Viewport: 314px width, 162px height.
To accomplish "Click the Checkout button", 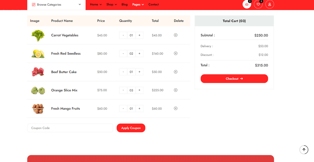I will [234, 79].
